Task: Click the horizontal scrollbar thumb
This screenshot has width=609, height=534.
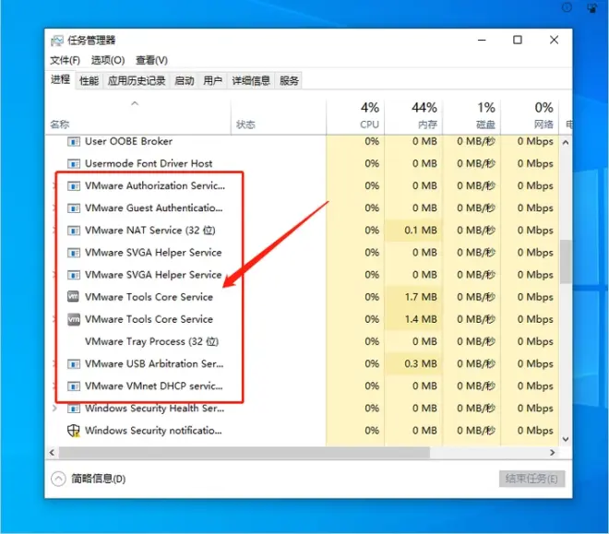Action: point(245,453)
